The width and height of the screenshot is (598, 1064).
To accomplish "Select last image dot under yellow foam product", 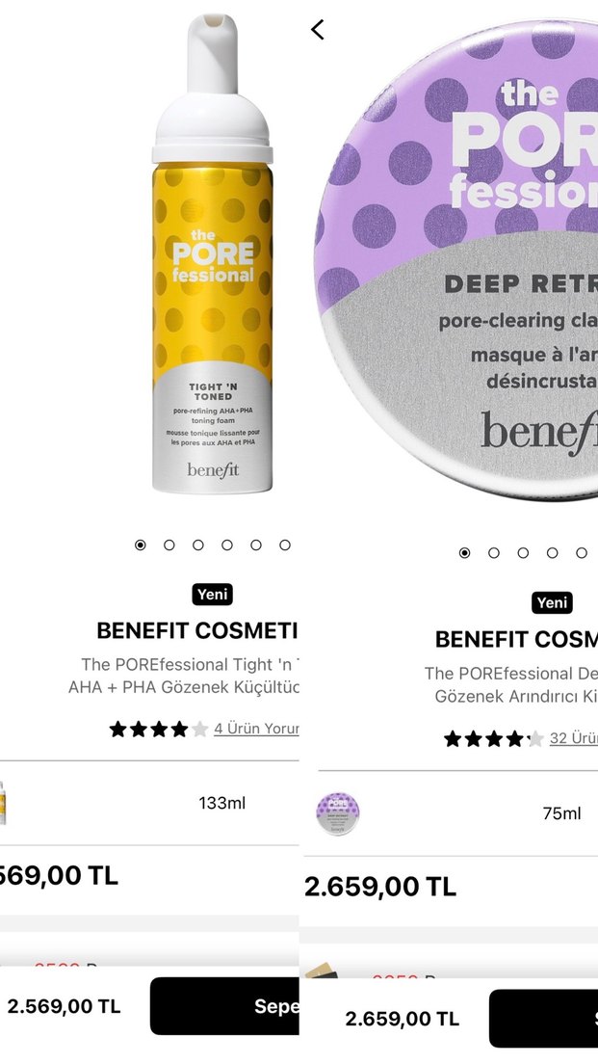I will click(x=285, y=545).
